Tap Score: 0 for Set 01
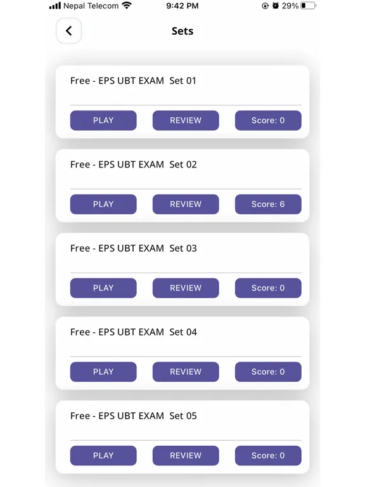This screenshot has height=487, width=365. pyautogui.click(x=268, y=120)
